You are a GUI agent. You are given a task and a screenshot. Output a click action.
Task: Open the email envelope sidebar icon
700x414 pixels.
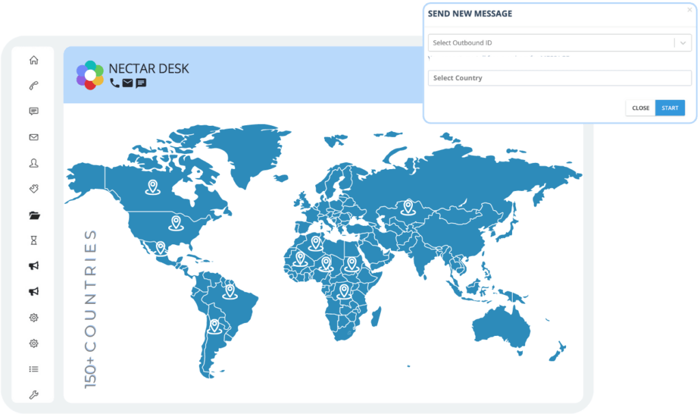[33, 138]
